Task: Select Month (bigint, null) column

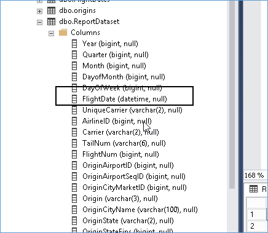Action: pos(114,66)
